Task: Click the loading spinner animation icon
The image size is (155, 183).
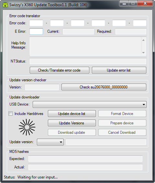Action: pyautogui.click(x=27, y=127)
